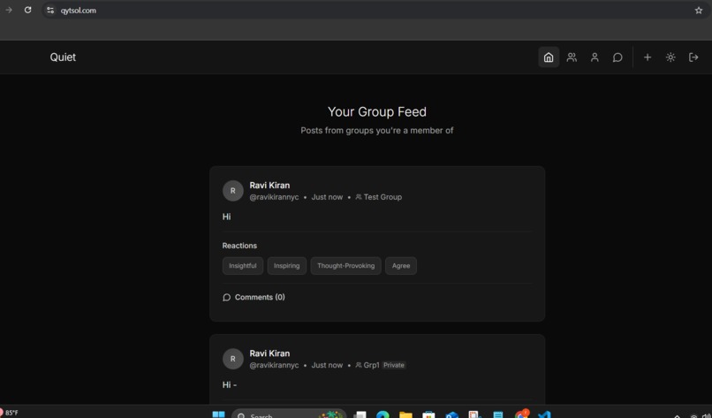This screenshot has height=418, width=712.
Task: Open the Messages chat bubble icon
Action: coord(617,57)
